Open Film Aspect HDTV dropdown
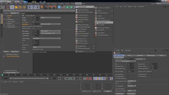169x95 pixels. 50,31
